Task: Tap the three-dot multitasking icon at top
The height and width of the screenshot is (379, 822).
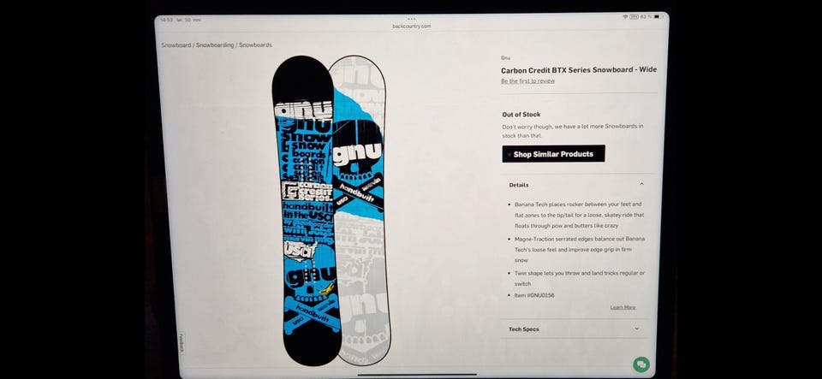Action: (412, 19)
